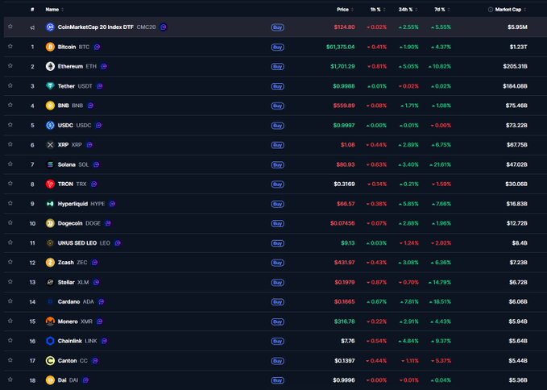The width and height of the screenshot is (547, 390).
Task: Toggle watchlist star for Dai
Action: (x=10, y=380)
